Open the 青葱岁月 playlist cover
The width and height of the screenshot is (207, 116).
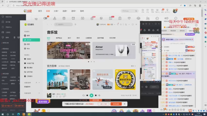click(57, 80)
